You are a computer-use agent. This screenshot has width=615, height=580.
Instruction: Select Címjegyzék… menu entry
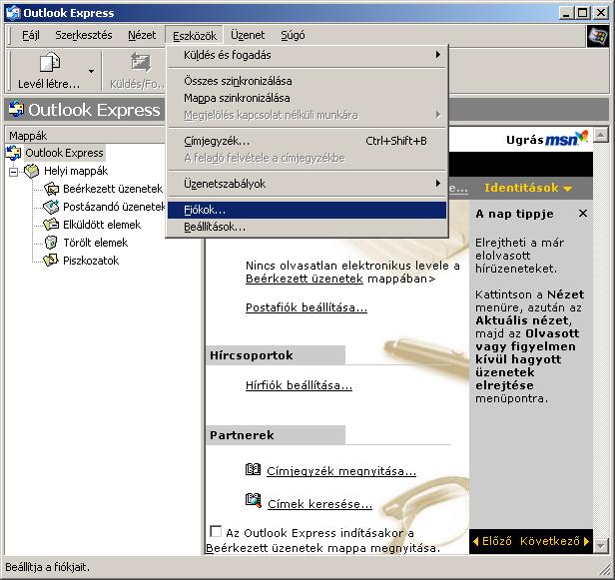click(x=307, y=141)
